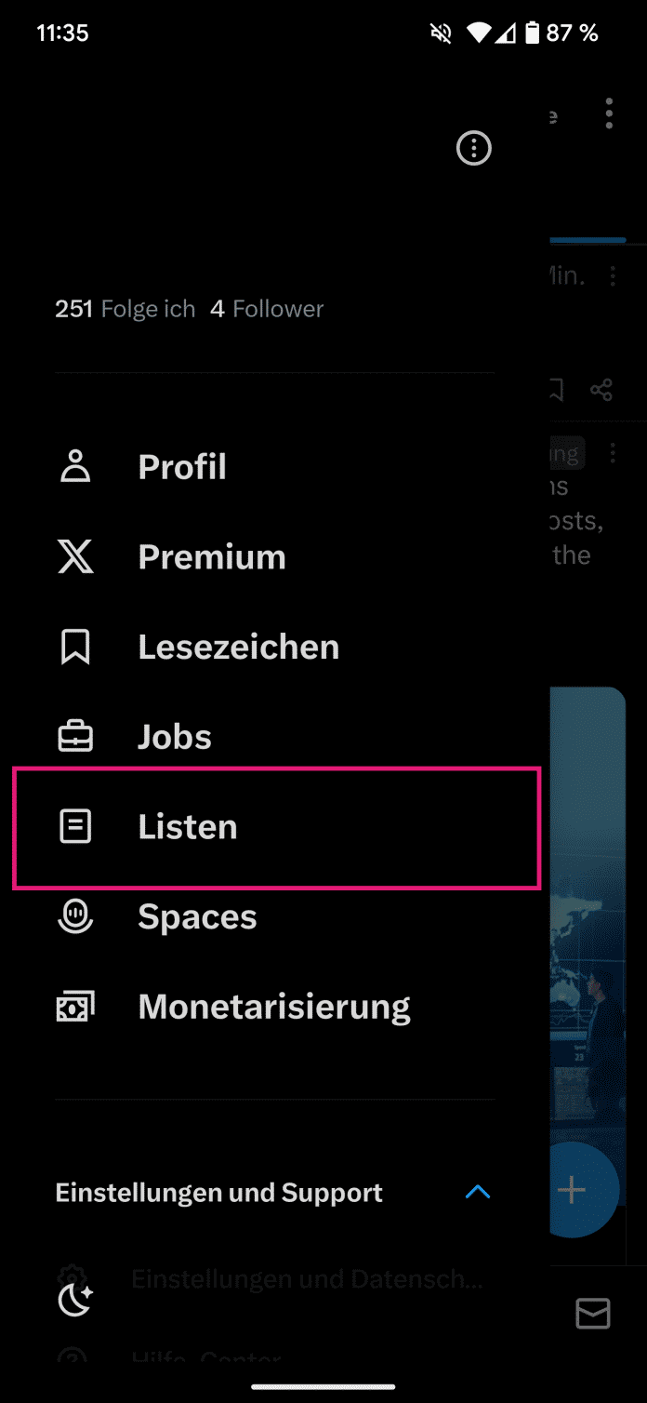Open the Spaces menu item
647x1403 pixels.
click(197, 916)
